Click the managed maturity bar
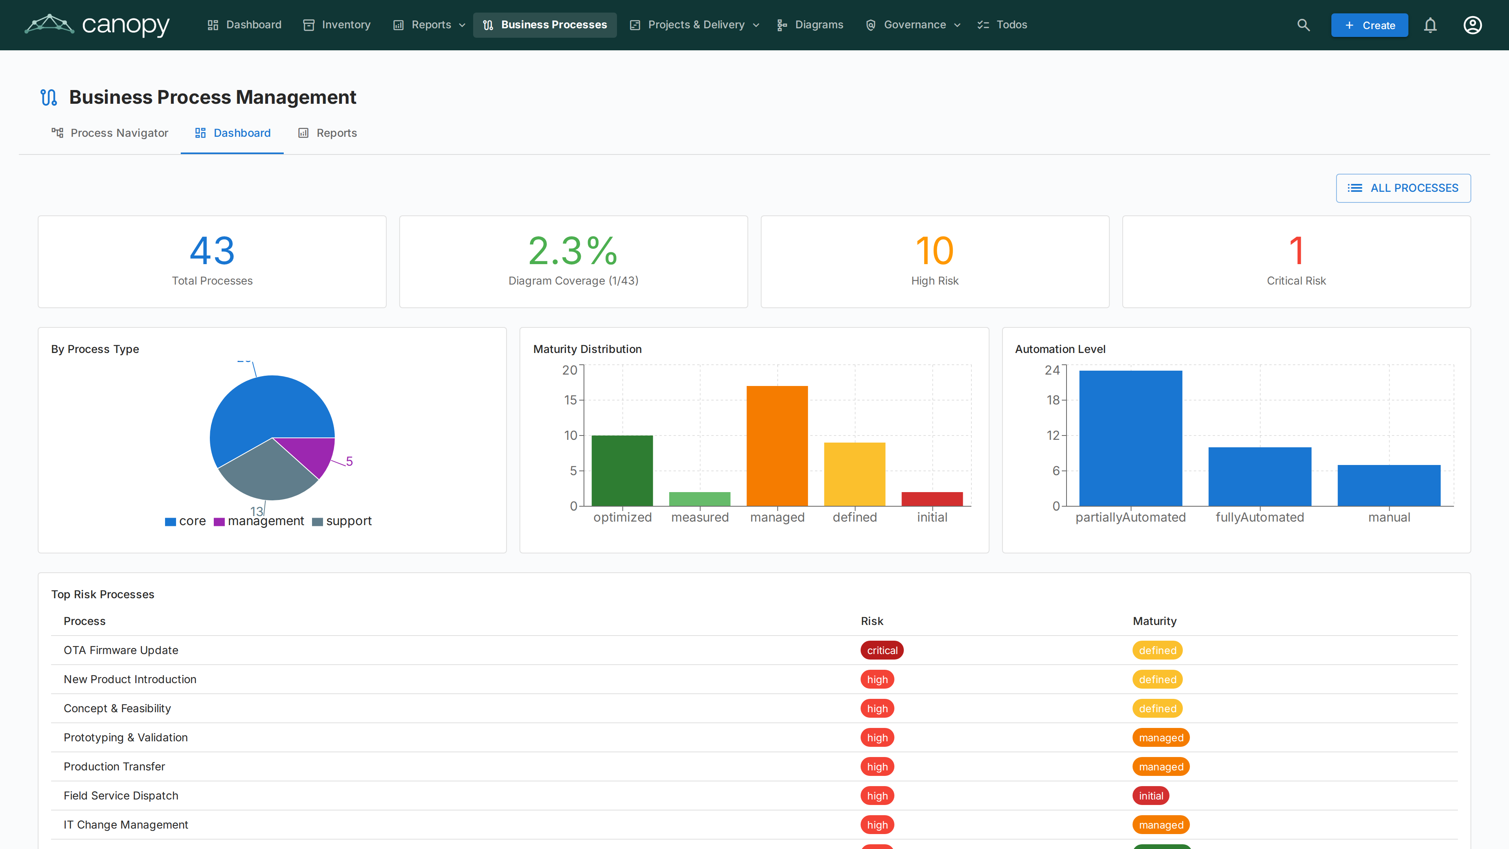Image resolution: width=1509 pixels, height=849 pixels. tap(777, 446)
